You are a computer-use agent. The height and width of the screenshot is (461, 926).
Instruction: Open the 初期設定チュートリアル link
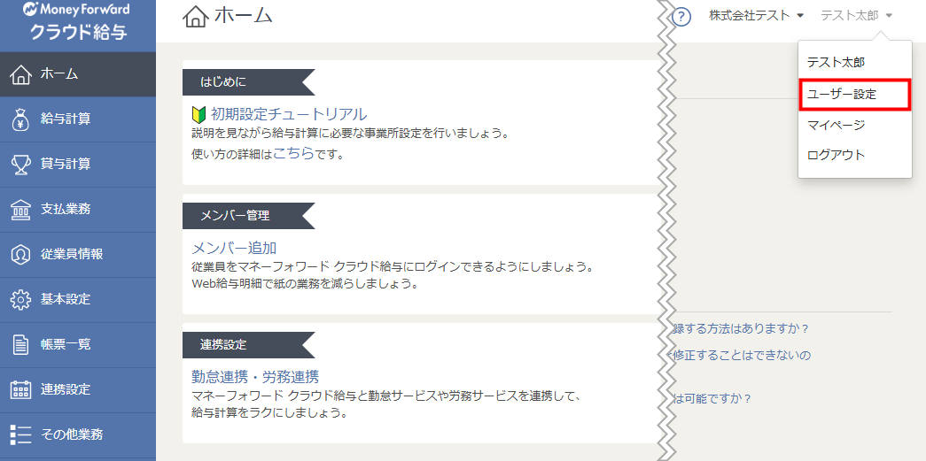click(288, 114)
